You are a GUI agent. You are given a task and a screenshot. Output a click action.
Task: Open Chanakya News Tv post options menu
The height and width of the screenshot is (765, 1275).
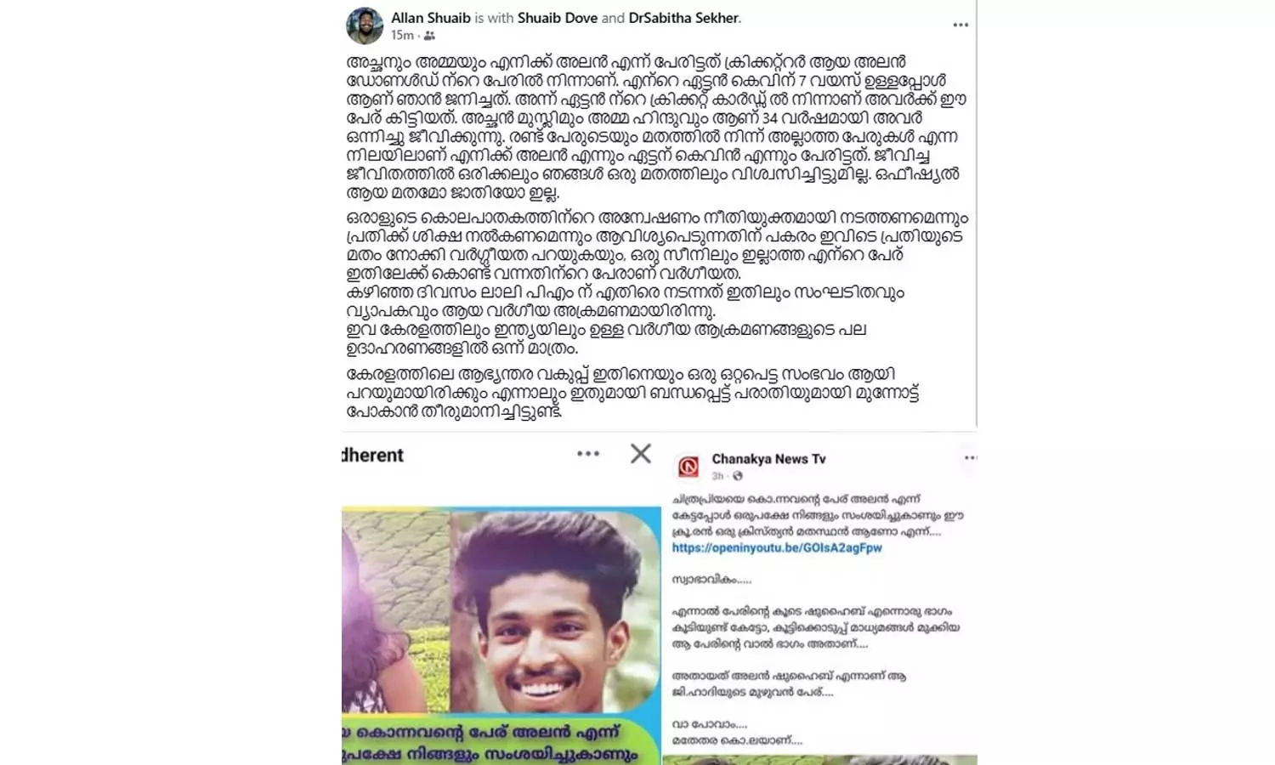click(x=970, y=457)
